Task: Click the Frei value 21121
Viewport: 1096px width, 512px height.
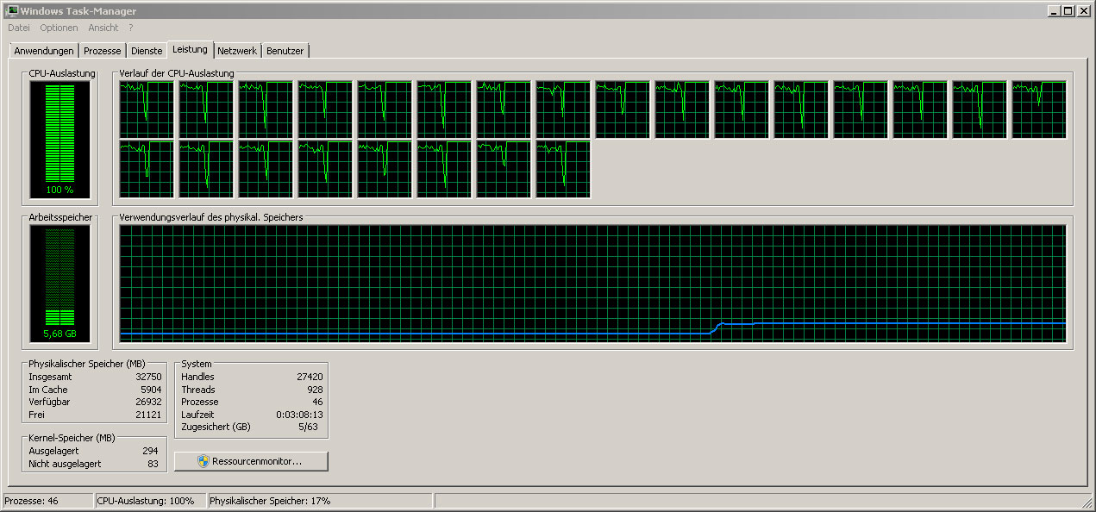Action: click(148, 415)
